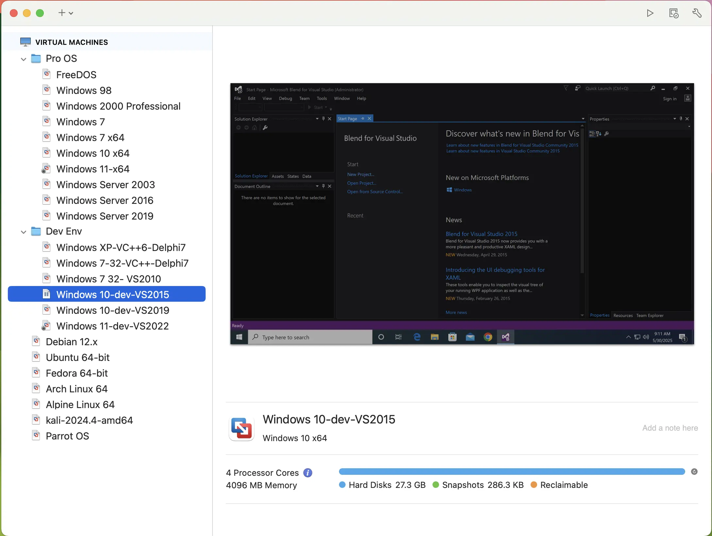Click the green Snapshots legend dot
712x536 pixels.
(436, 485)
